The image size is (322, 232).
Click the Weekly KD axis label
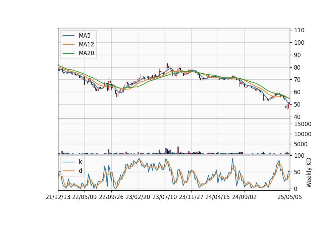[x=309, y=173]
